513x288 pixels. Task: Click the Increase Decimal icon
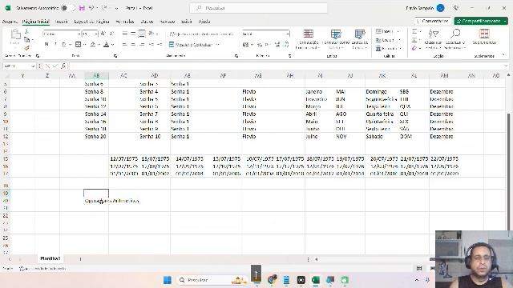click(x=277, y=45)
